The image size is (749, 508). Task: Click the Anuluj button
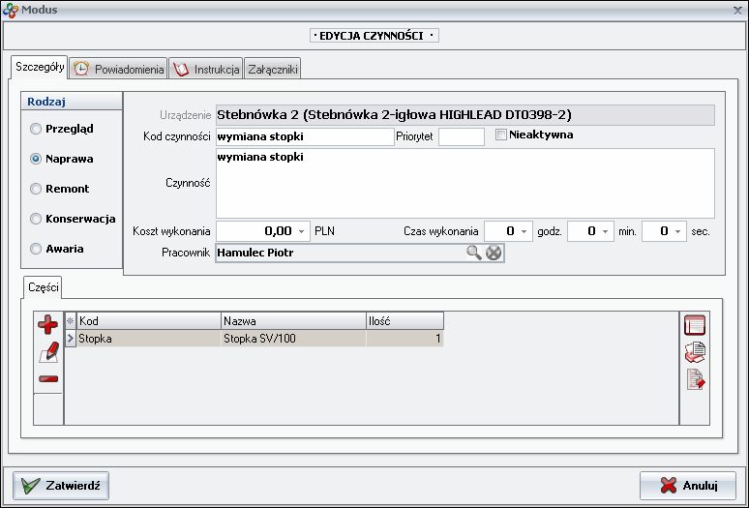click(x=688, y=485)
